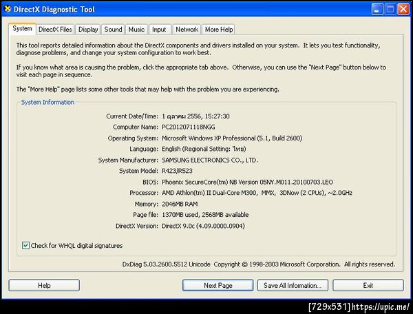Click the Next Page button
The image size is (413, 314).
point(218,285)
